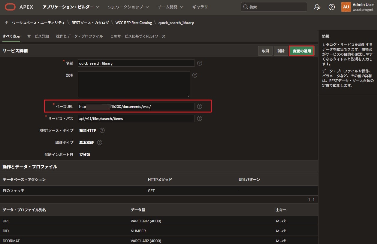This screenshot has height=244, width=377.
Task: Click help icon next to サービス・パス field
Action: 200,118
